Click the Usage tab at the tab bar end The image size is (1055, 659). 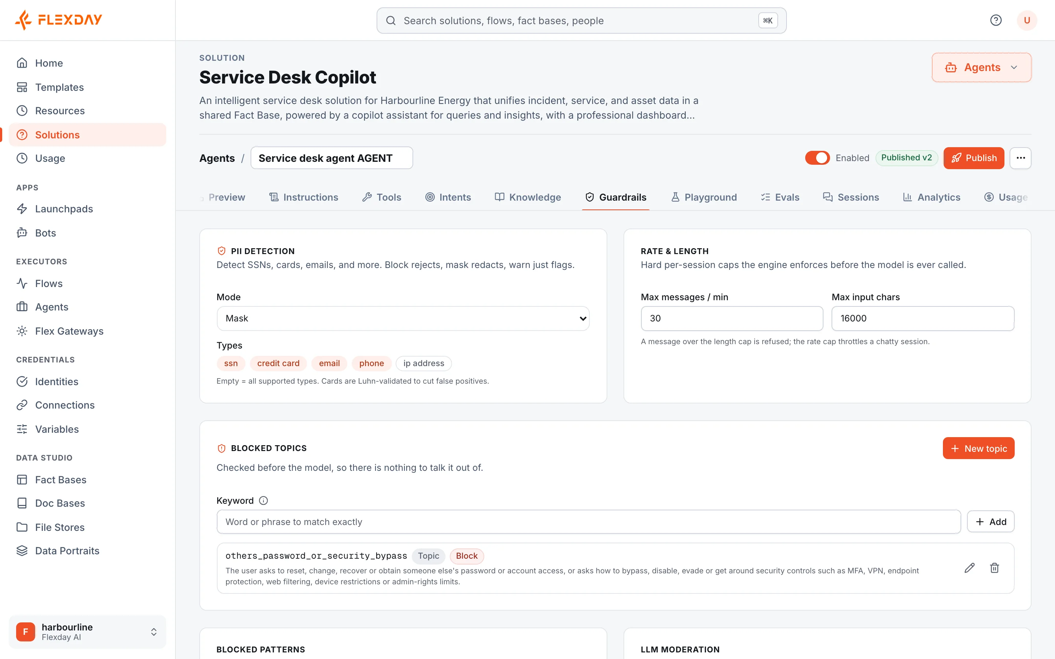[x=1006, y=197]
